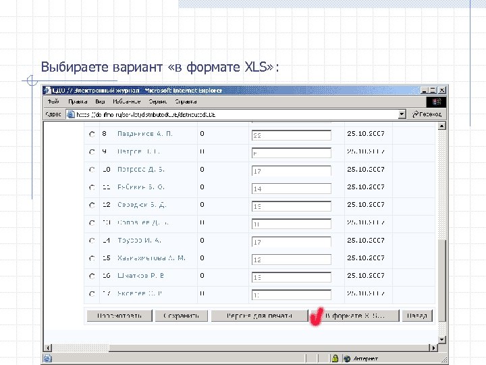
Task: Click the student name in row 12
Action: (x=142, y=205)
